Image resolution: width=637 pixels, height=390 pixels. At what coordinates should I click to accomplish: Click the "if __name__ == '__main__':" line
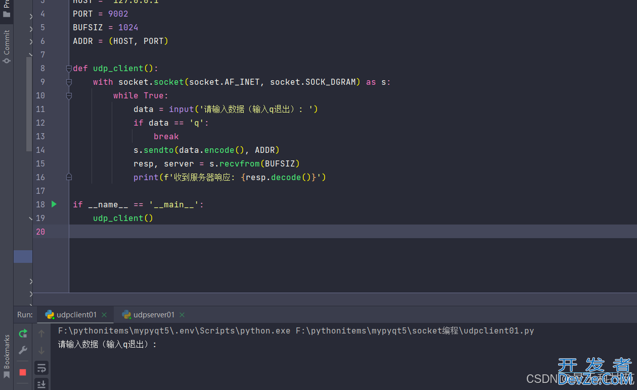point(138,204)
